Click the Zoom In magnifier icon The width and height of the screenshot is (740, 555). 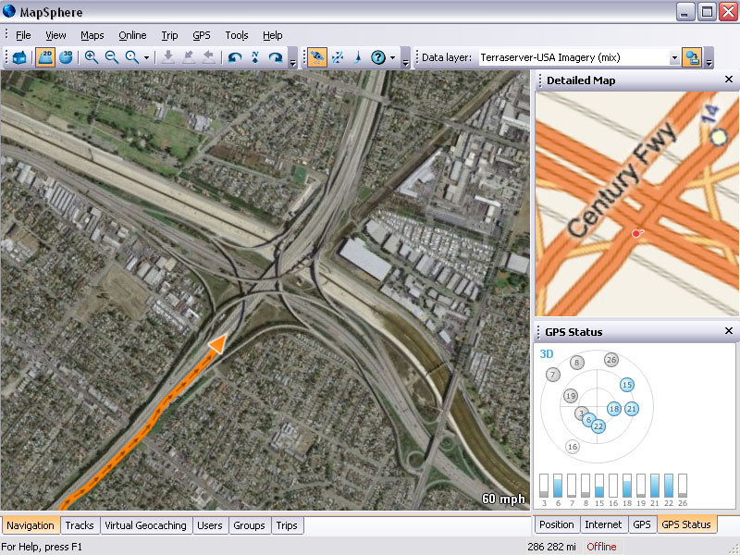(x=91, y=57)
